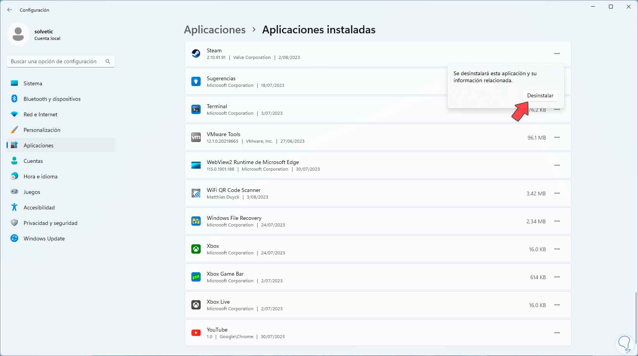Select the Steam app name text
The image size is (638, 356).
tap(214, 50)
